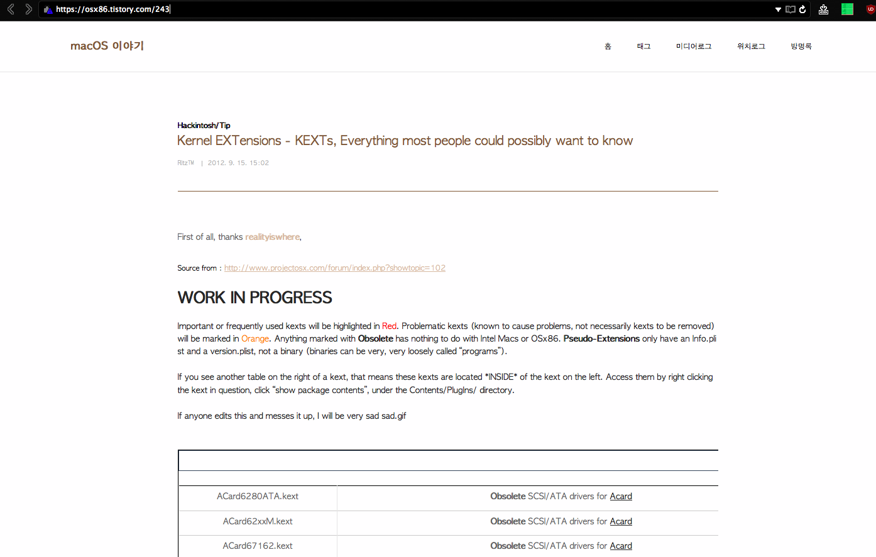Toggle reader view book icon

(x=791, y=9)
